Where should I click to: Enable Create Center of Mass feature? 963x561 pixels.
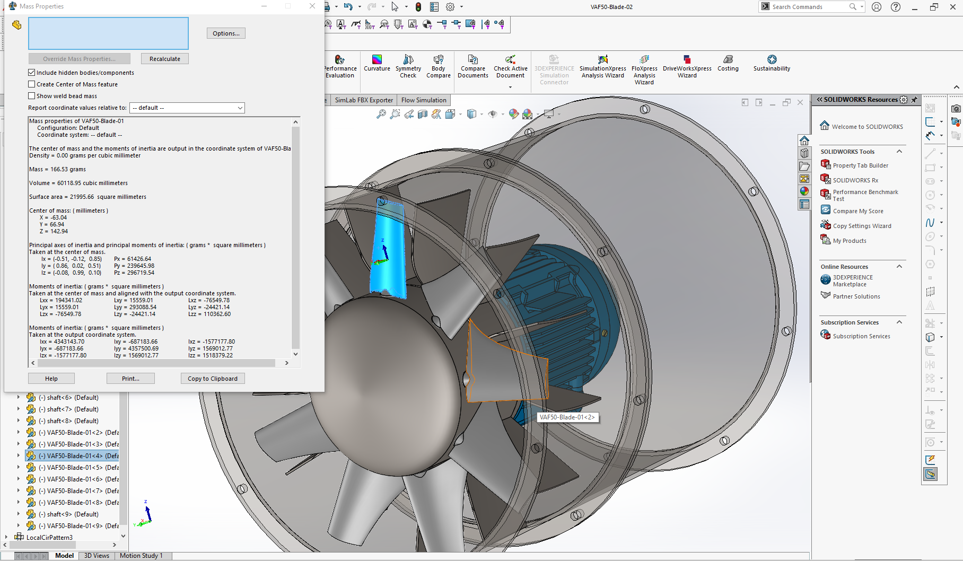[32, 84]
